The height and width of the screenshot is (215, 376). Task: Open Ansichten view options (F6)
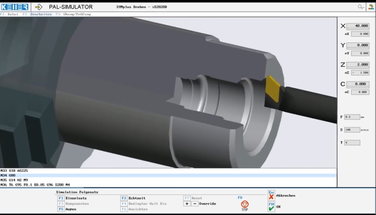tap(139, 209)
